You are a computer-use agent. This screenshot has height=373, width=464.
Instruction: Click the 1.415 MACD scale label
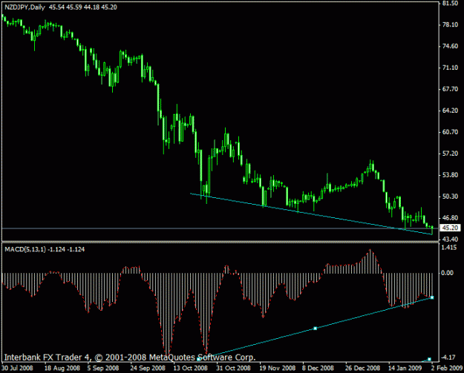[x=449, y=248]
